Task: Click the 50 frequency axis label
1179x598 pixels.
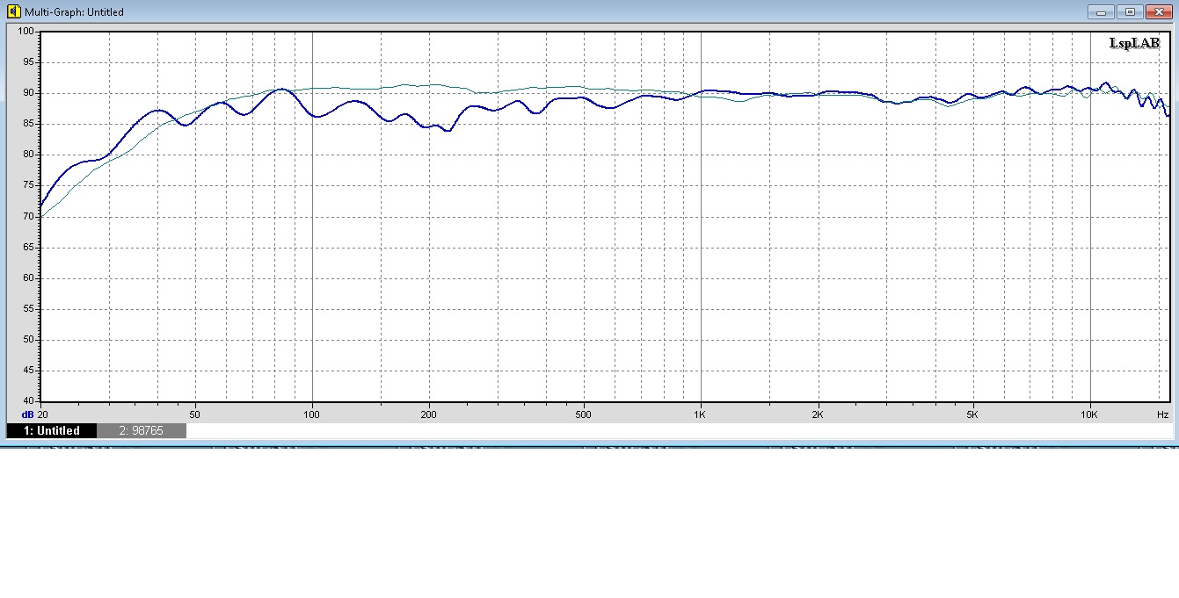Action: click(195, 414)
